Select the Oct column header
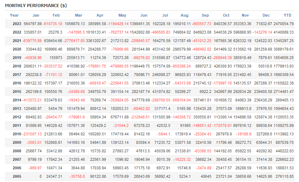Viewport: 299px width, 182px height. (226, 15)
